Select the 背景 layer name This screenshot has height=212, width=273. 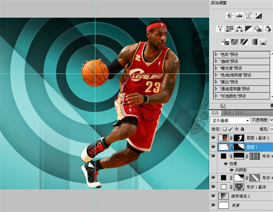tap(236, 205)
